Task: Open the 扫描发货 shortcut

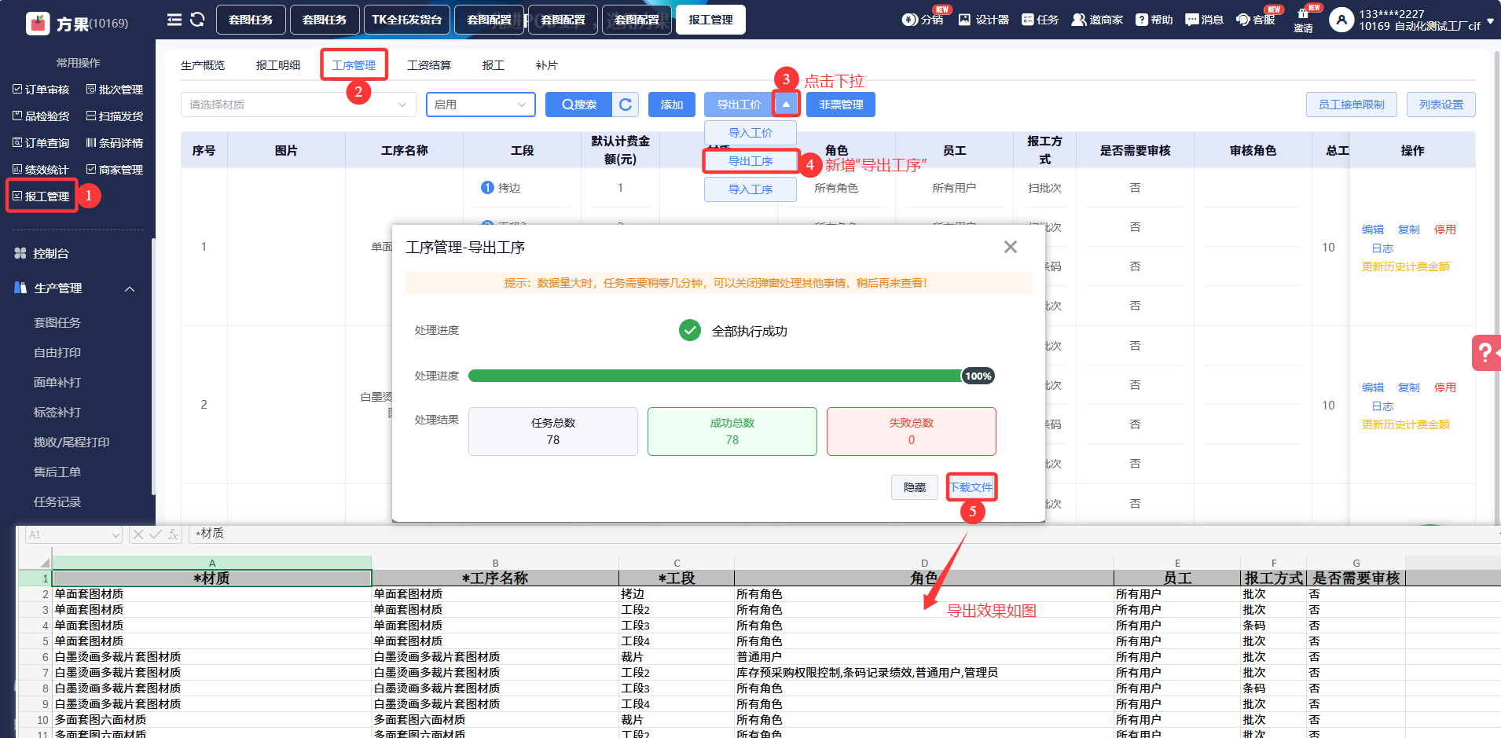Action: [115, 116]
